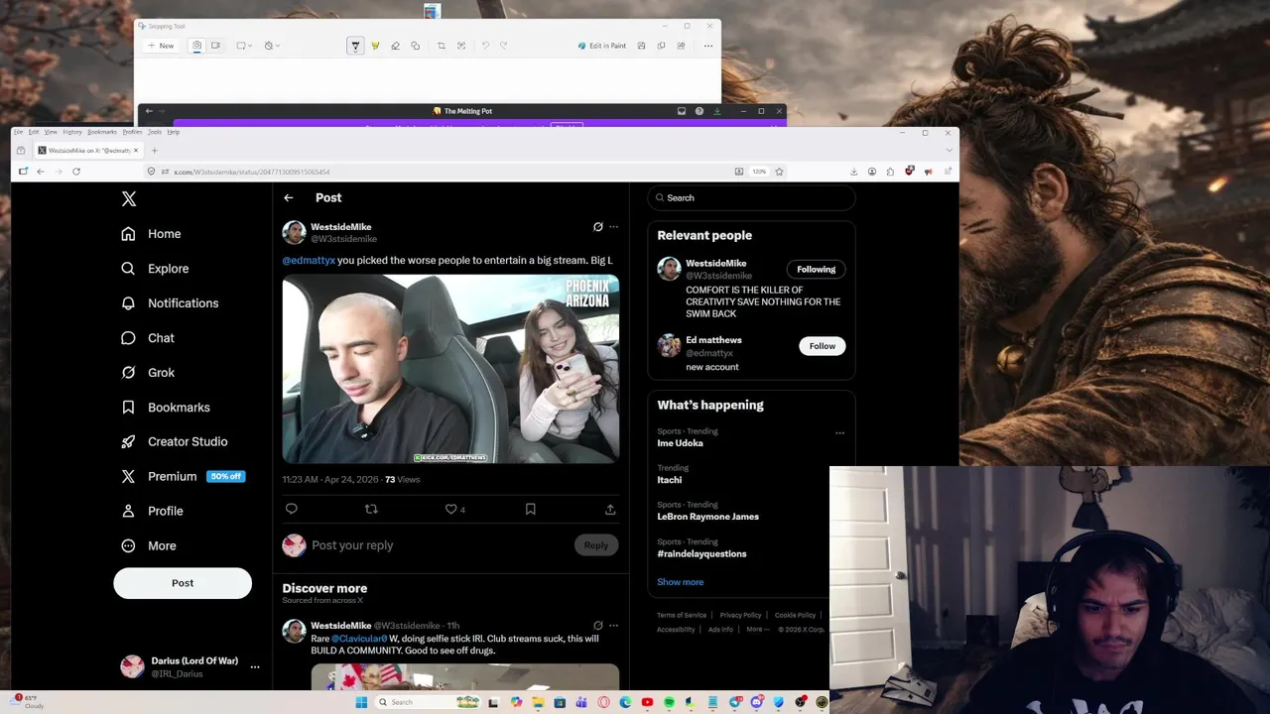1270x714 pixels.
Task: Like the post with 4 likes
Action: [454, 509]
